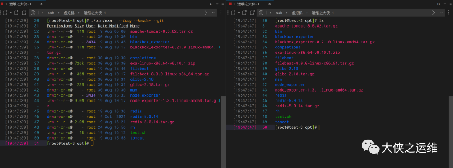
Task: Click the duplicate session icon in right pane toolbar
Action: pos(252,13)
